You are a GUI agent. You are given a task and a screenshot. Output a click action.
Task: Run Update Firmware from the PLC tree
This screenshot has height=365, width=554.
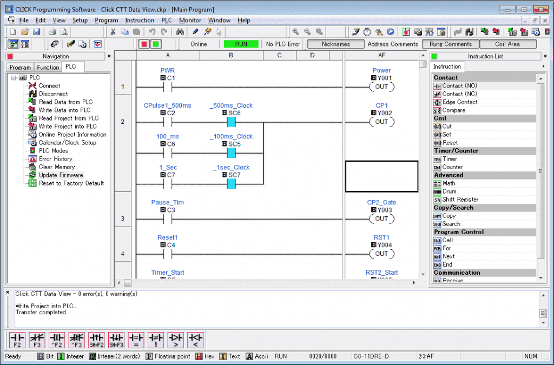60,175
